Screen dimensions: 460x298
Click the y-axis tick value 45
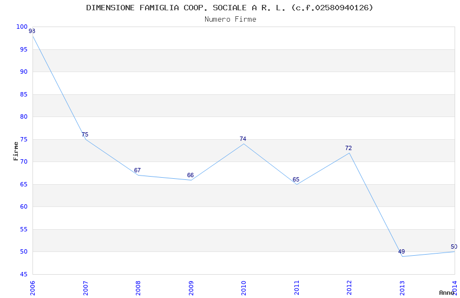(24, 274)
